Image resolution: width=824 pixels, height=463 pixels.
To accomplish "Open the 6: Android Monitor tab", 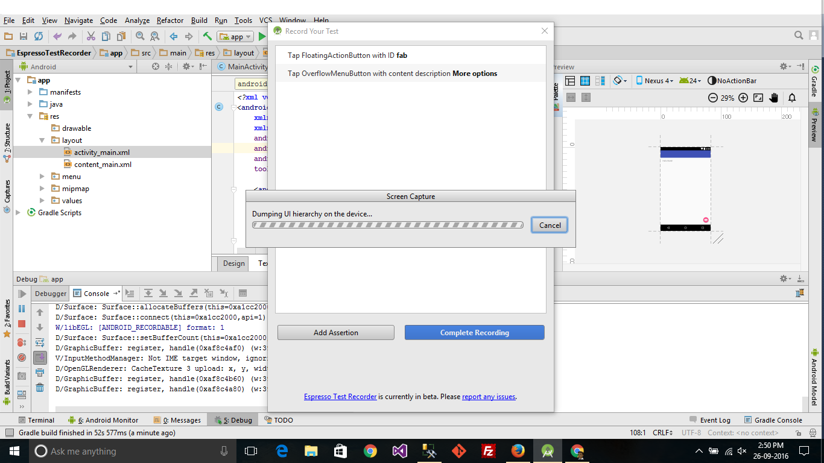I will tap(103, 420).
